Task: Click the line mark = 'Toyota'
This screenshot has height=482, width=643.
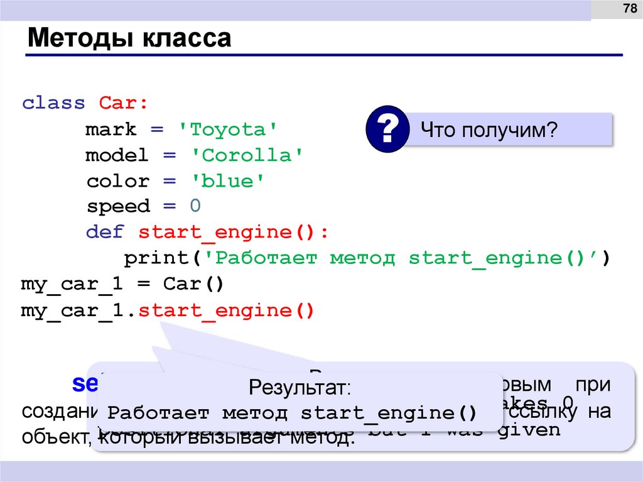Action: click(181, 129)
